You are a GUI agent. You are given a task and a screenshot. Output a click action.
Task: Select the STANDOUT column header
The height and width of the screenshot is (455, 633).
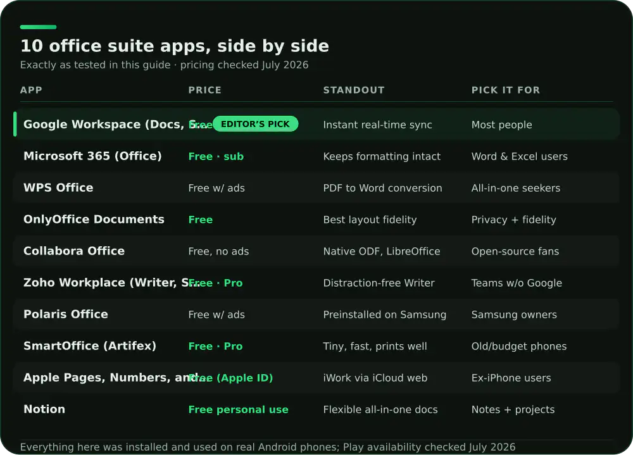pyautogui.click(x=354, y=90)
